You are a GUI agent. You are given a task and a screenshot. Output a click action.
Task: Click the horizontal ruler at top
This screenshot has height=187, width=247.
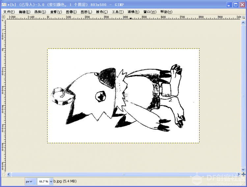coord(123,17)
